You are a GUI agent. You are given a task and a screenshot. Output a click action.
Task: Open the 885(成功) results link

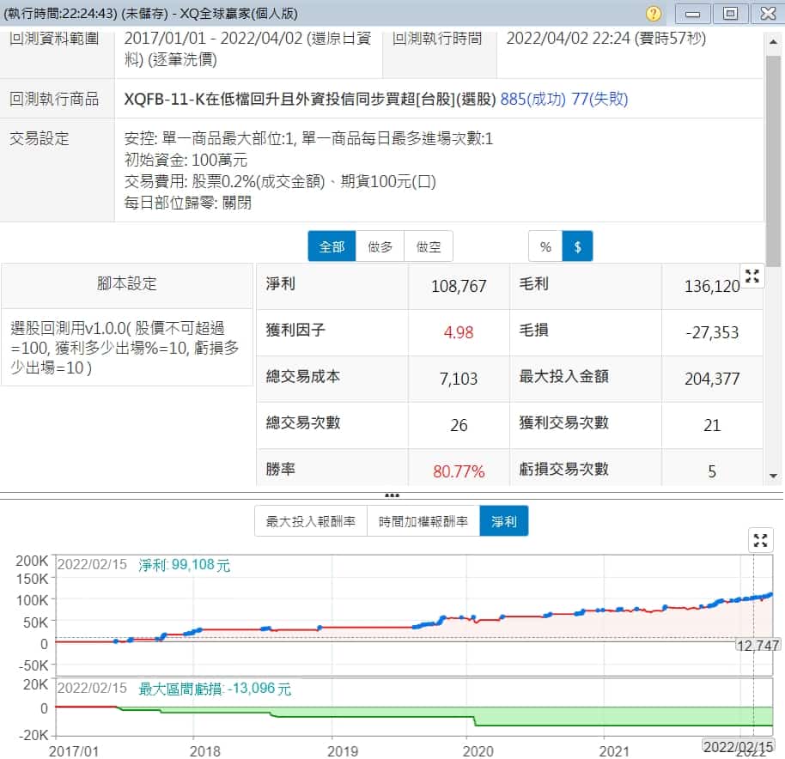[x=532, y=99]
